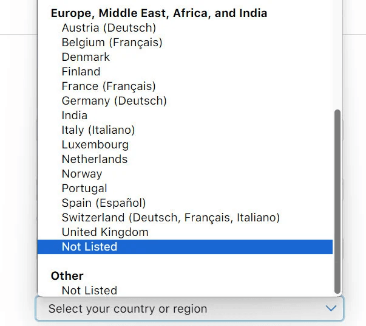This screenshot has height=326, width=366.
Task: Choose Norway from the options
Action: point(82,173)
